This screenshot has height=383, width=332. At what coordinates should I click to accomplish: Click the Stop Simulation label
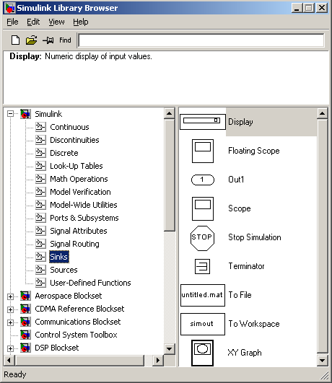point(255,237)
